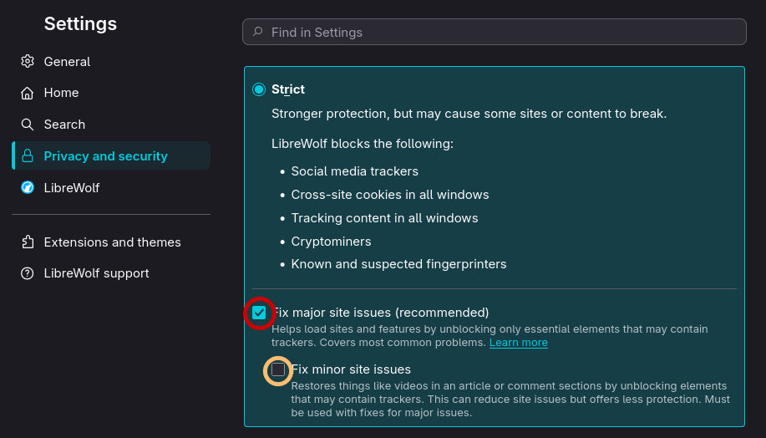766x438 pixels.
Task: Click the Extensions and themes puzzle icon
Action: tap(28, 242)
